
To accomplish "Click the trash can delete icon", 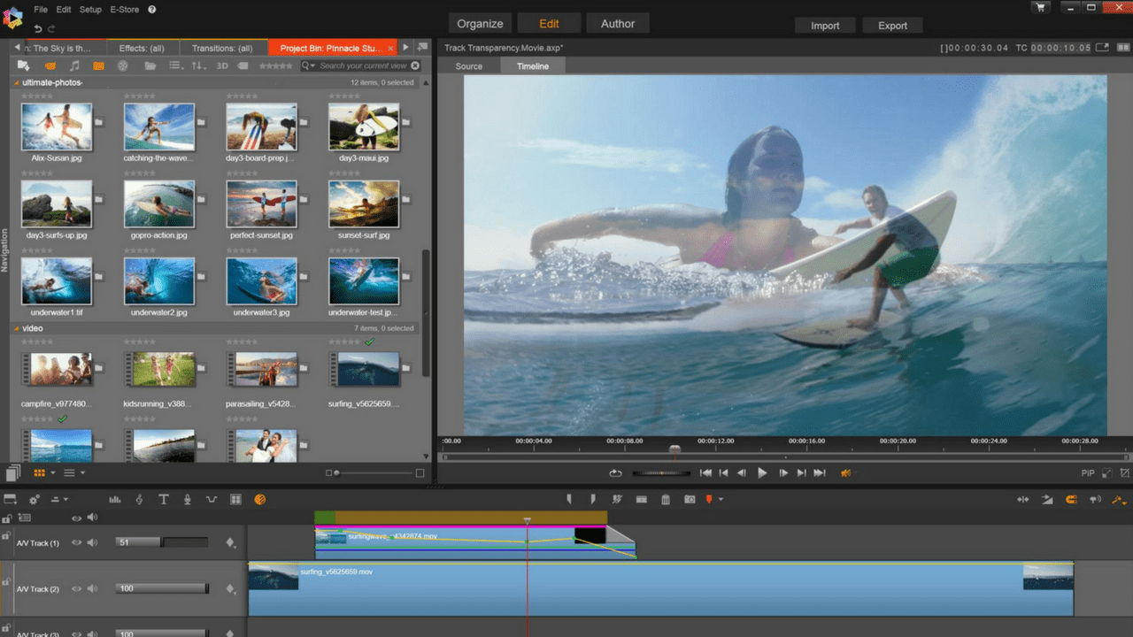I will coord(666,500).
